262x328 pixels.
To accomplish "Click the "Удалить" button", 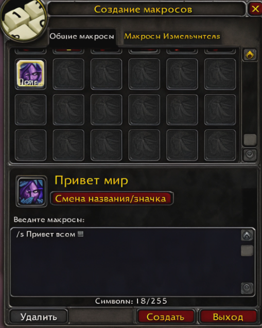I will pyautogui.click(x=39, y=317).
